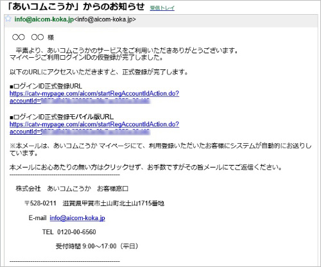Click the blurred accountId line of first URL

click(80, 101)
